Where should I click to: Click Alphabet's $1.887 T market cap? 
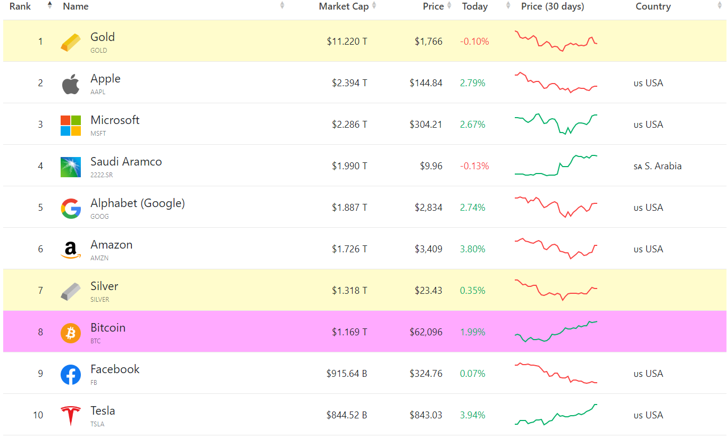349,208
